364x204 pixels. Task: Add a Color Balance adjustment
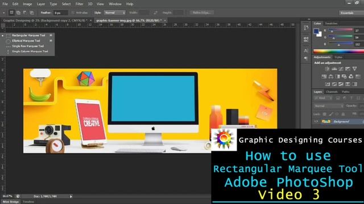330,76
